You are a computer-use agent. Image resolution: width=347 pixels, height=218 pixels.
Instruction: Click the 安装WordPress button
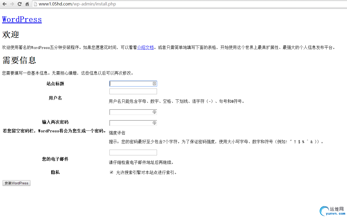[16, 183]
